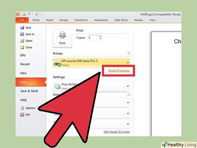The image size is (197, 148).
Task: Click the Edit Header & Footer link
Action: pyautogui.click(x=117, y=132)
